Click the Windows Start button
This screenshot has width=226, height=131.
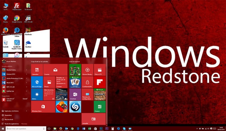coord(3,129)
